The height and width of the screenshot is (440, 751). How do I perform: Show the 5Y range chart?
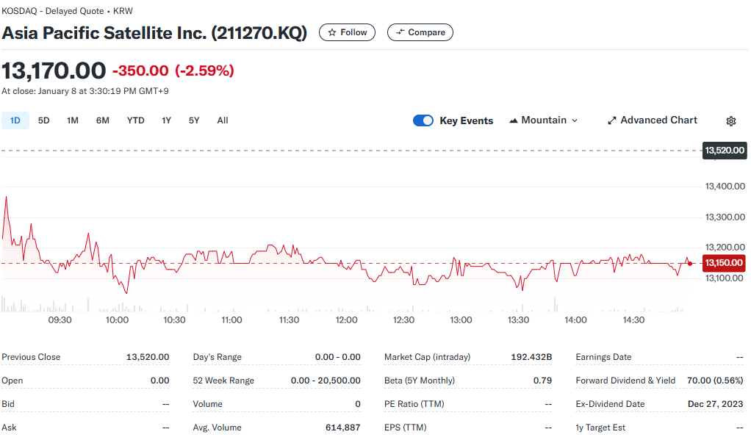point(194,120)
